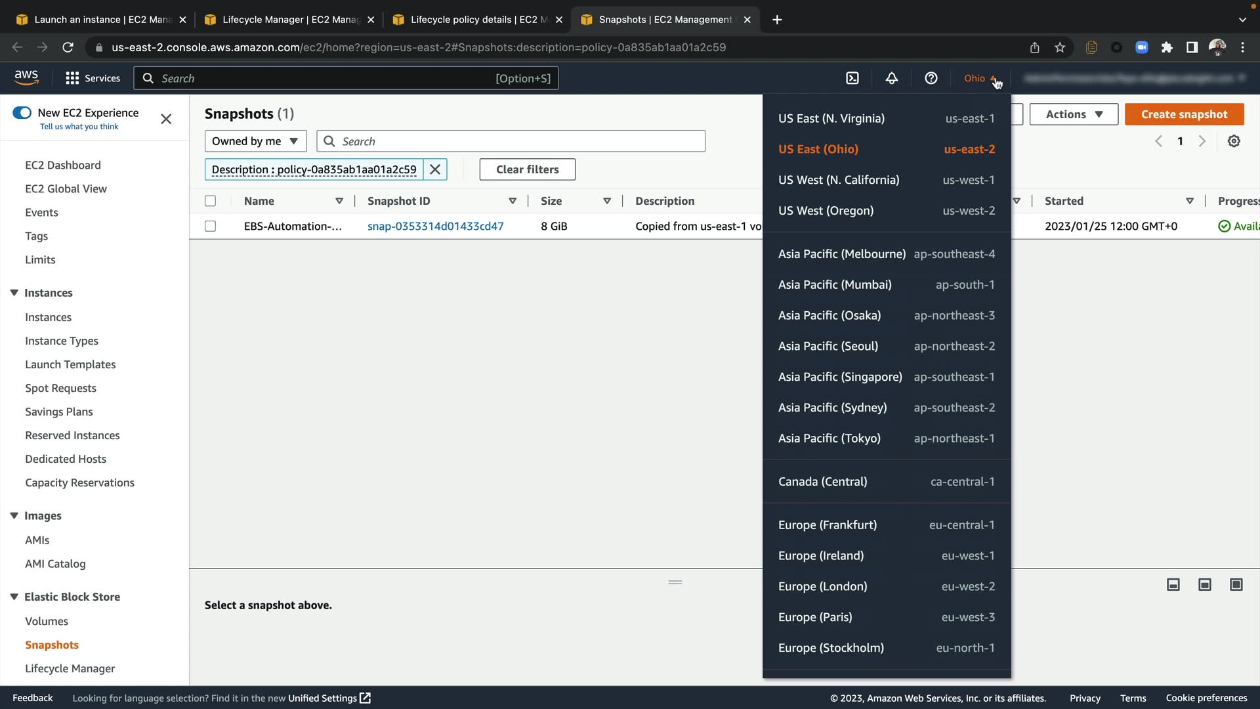The height and width of the screenshot is (709, 1260).
Task: Maximize the details split panel
Action: tap(1236, 584)
